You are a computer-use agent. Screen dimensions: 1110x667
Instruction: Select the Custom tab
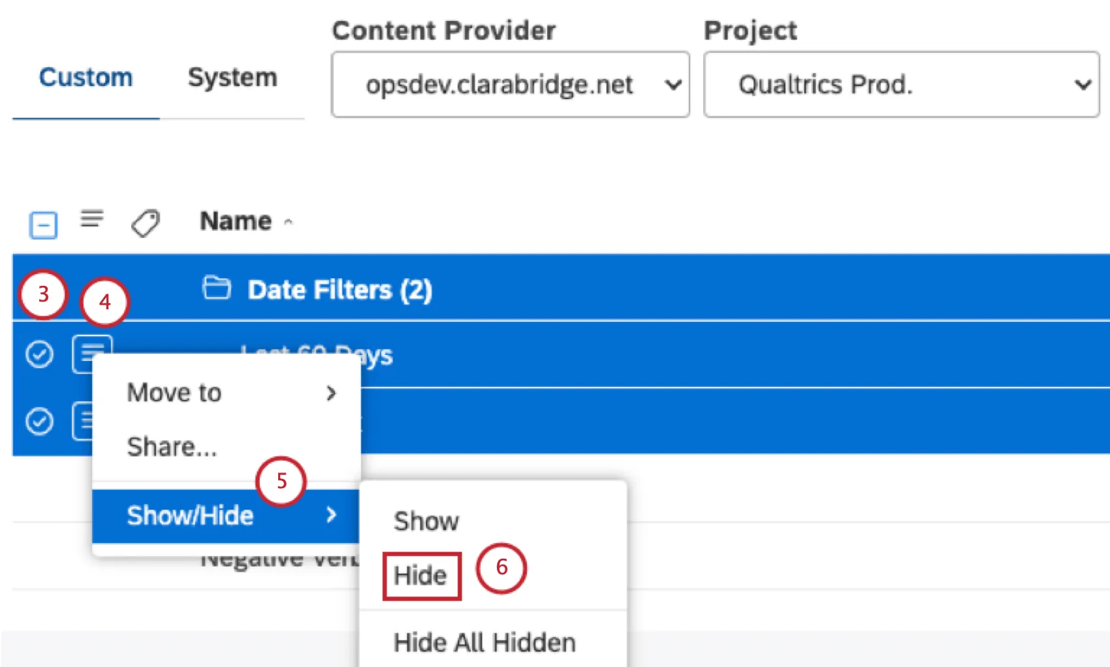click(x=85, y=77)
